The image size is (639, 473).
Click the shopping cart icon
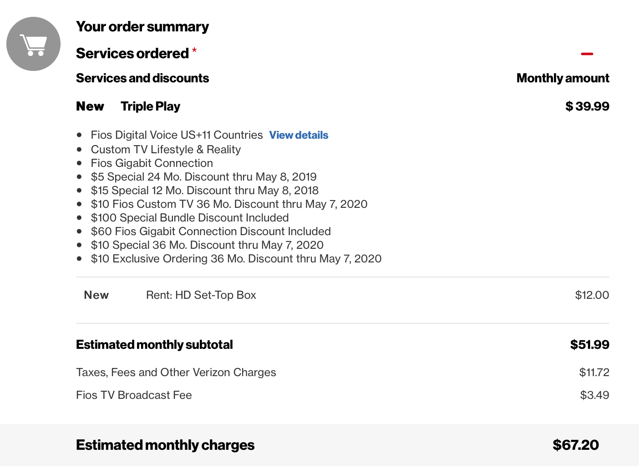point(33,44)
